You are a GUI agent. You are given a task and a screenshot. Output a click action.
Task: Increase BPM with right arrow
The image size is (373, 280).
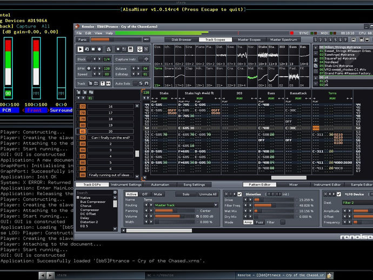(x=99, y=68)
